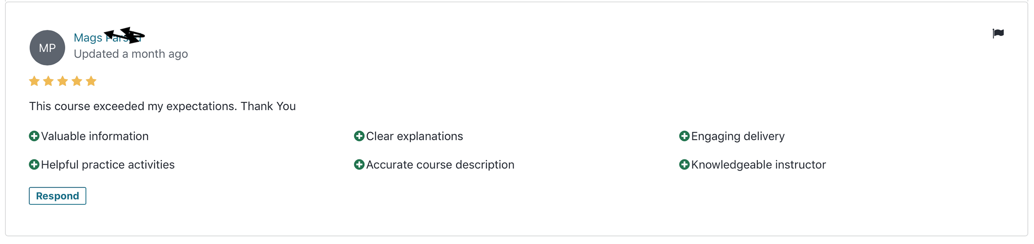Click plus icon beside Engaging delivery

click(x=685, y=136)
